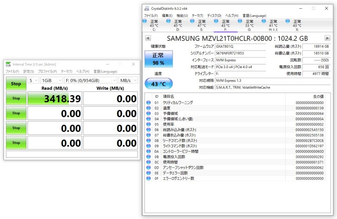Open テーマ(T) menu in CrystalDiskInfo
Viewport: 337px width, 219px height.
pos(197,16)
